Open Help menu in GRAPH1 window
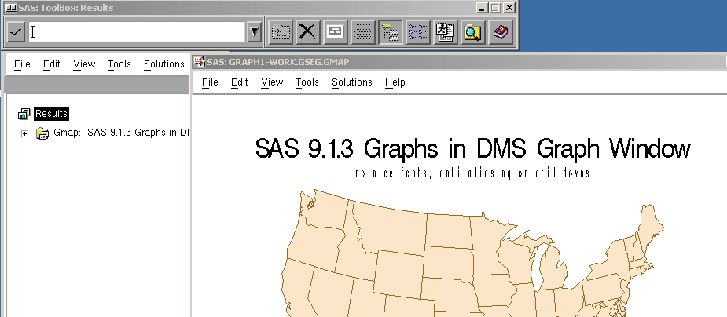Viewport: 727px width, 317px height. (395, 82)
